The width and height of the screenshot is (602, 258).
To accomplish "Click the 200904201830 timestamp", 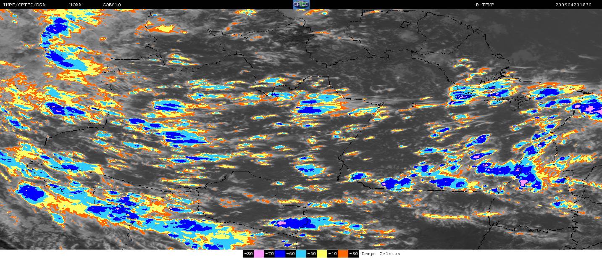I will [x=573, y=5].
